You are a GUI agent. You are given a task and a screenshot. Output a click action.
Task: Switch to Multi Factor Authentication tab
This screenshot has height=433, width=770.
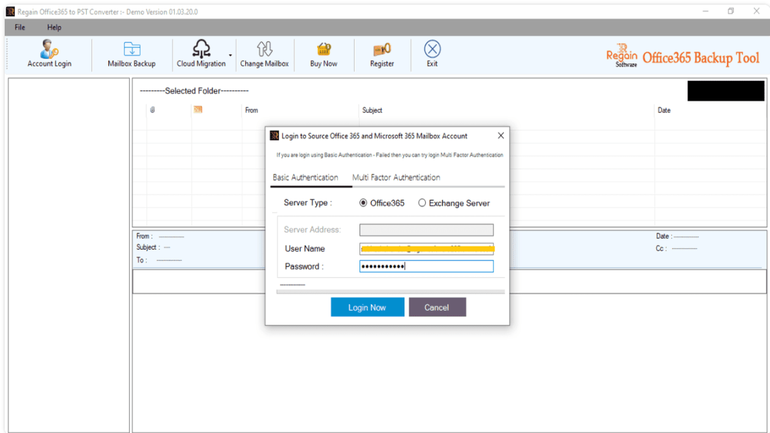395,177
